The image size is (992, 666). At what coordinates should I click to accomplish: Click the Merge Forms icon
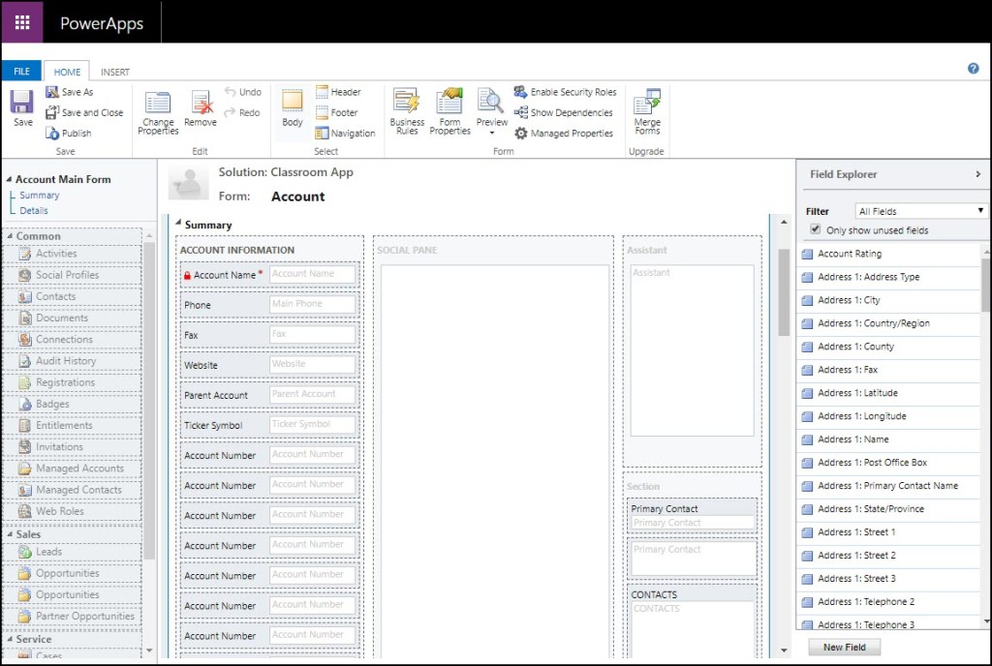point(647,103)
